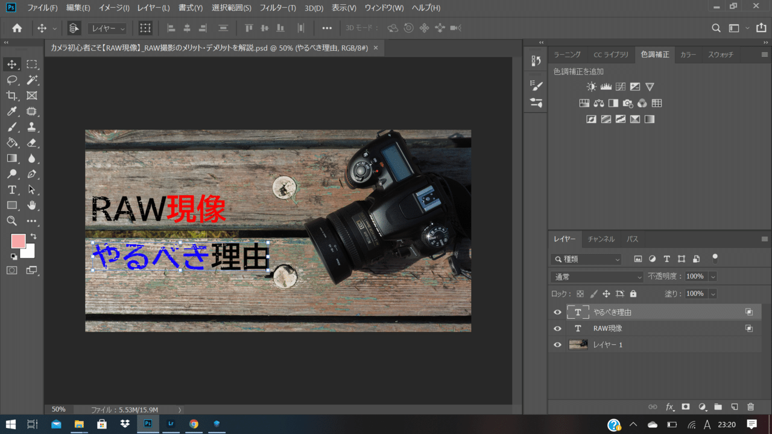Select the Eyedropper tool

pos(11,112)
